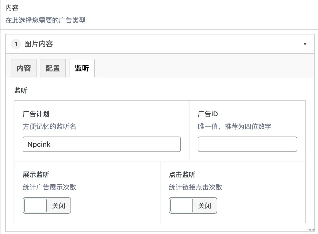
Task: Collapse the 图片内容 panel with the triangle arrow
Action: point(305,44)
